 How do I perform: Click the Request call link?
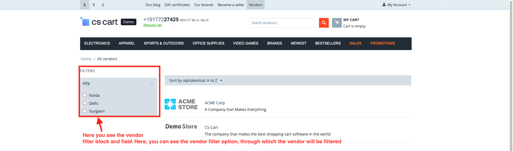(152, 25)
